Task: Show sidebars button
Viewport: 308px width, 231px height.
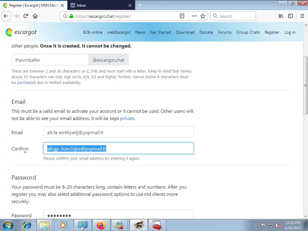Action: coord(291,16)
